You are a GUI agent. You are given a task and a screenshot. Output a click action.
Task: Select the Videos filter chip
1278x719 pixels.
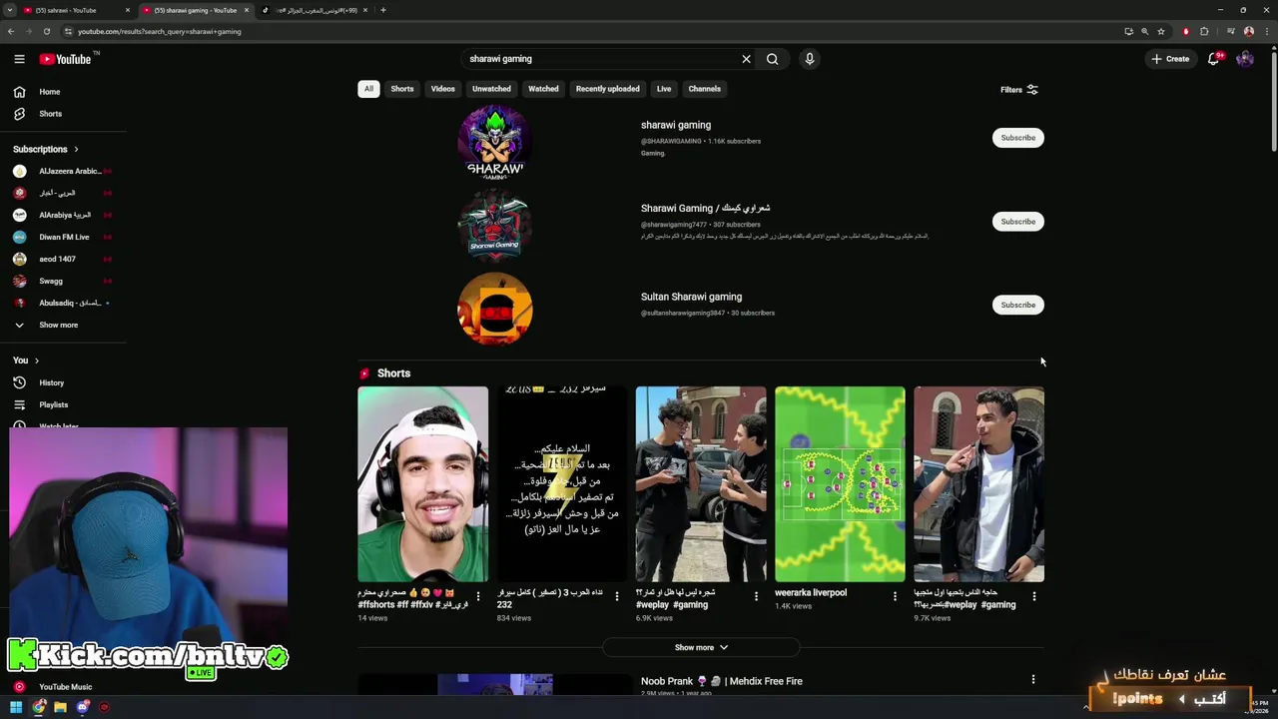(443, 89)
